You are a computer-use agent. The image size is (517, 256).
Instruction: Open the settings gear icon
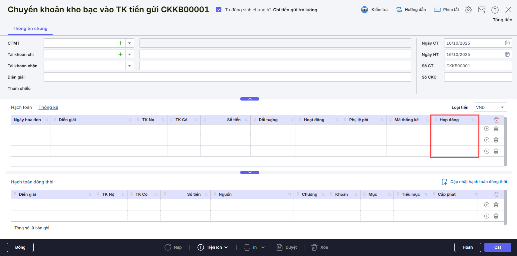[468, 10]
